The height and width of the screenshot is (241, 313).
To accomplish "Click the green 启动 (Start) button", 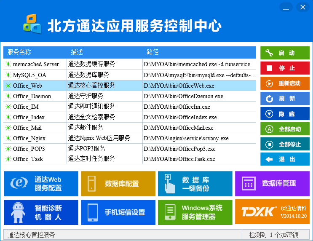I will point(285,53).
